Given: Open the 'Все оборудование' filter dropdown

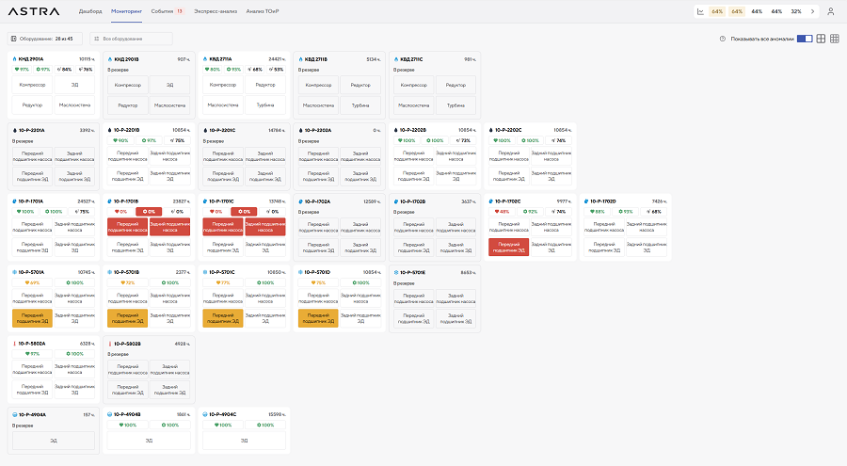Looking at the screenshot, I should click(131, 39).
